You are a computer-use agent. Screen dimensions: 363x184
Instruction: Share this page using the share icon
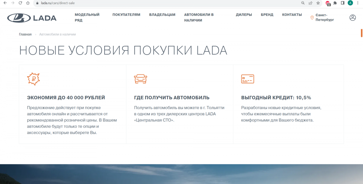(310, 3)
